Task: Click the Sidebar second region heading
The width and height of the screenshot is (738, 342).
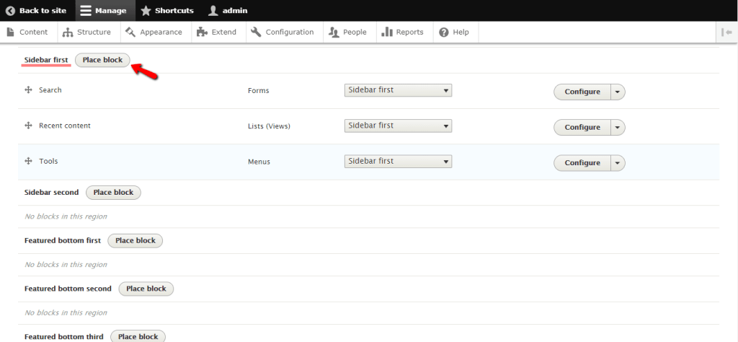Action: (x=52, y=192)
